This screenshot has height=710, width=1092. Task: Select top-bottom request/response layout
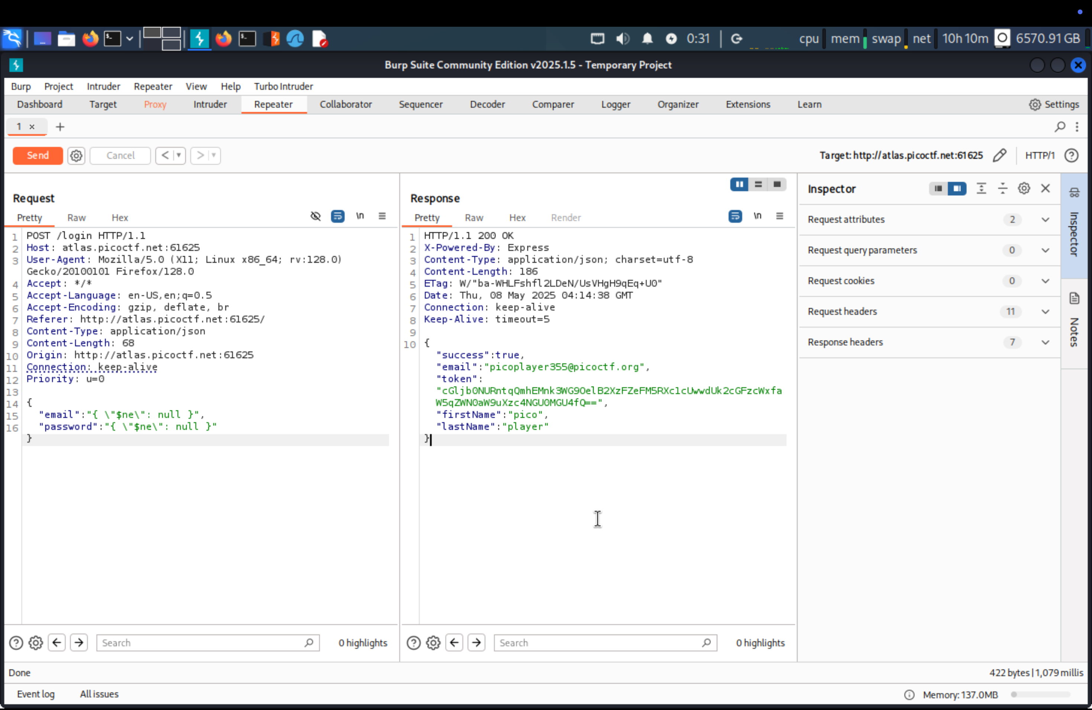click(758, 185)
